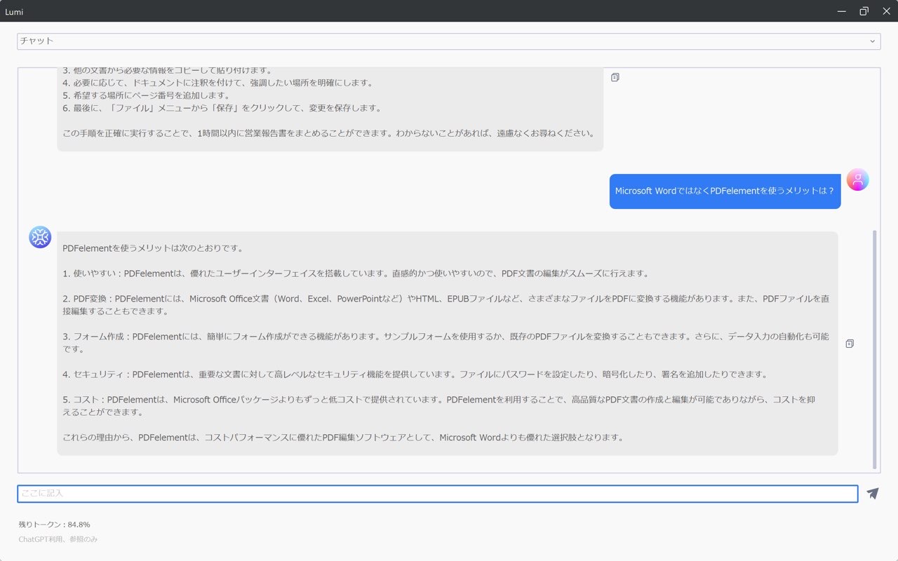The height and width of the screenshot is (561, 898).
Task: Minimize the Lumi window
Action: pos(840,11)
